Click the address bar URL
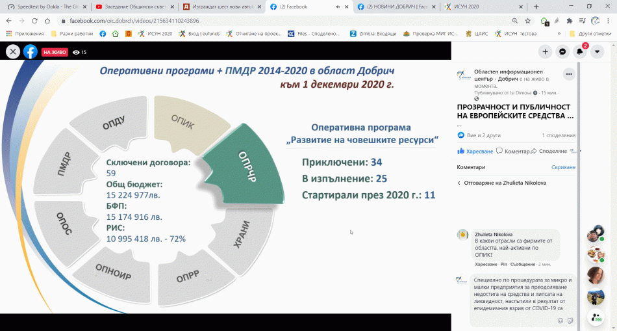 (134, 21)
